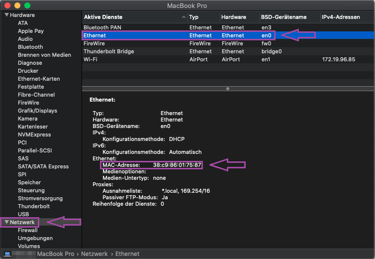Click the yellow minimize window button
This screenshot has width=375, height=259.
point(17,5)
